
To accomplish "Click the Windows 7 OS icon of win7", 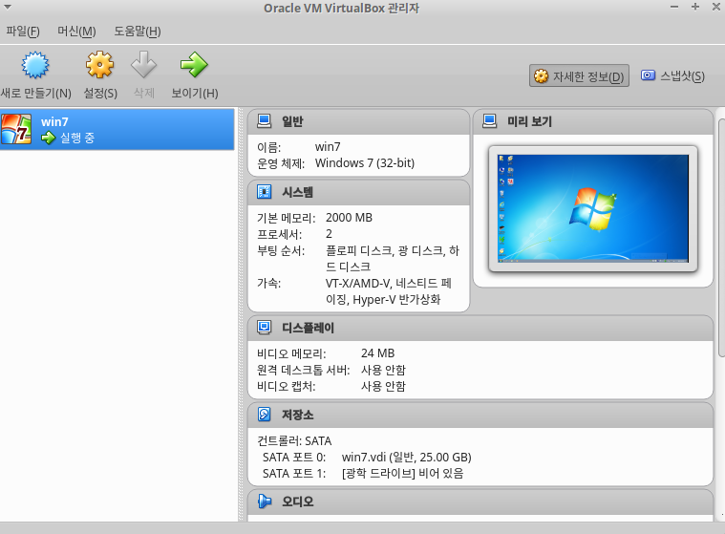I will (16, 130).
